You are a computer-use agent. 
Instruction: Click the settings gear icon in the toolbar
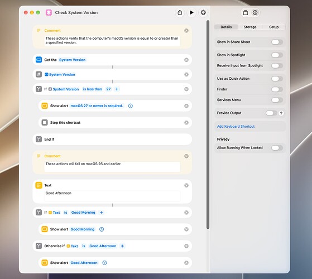[203, 12]
